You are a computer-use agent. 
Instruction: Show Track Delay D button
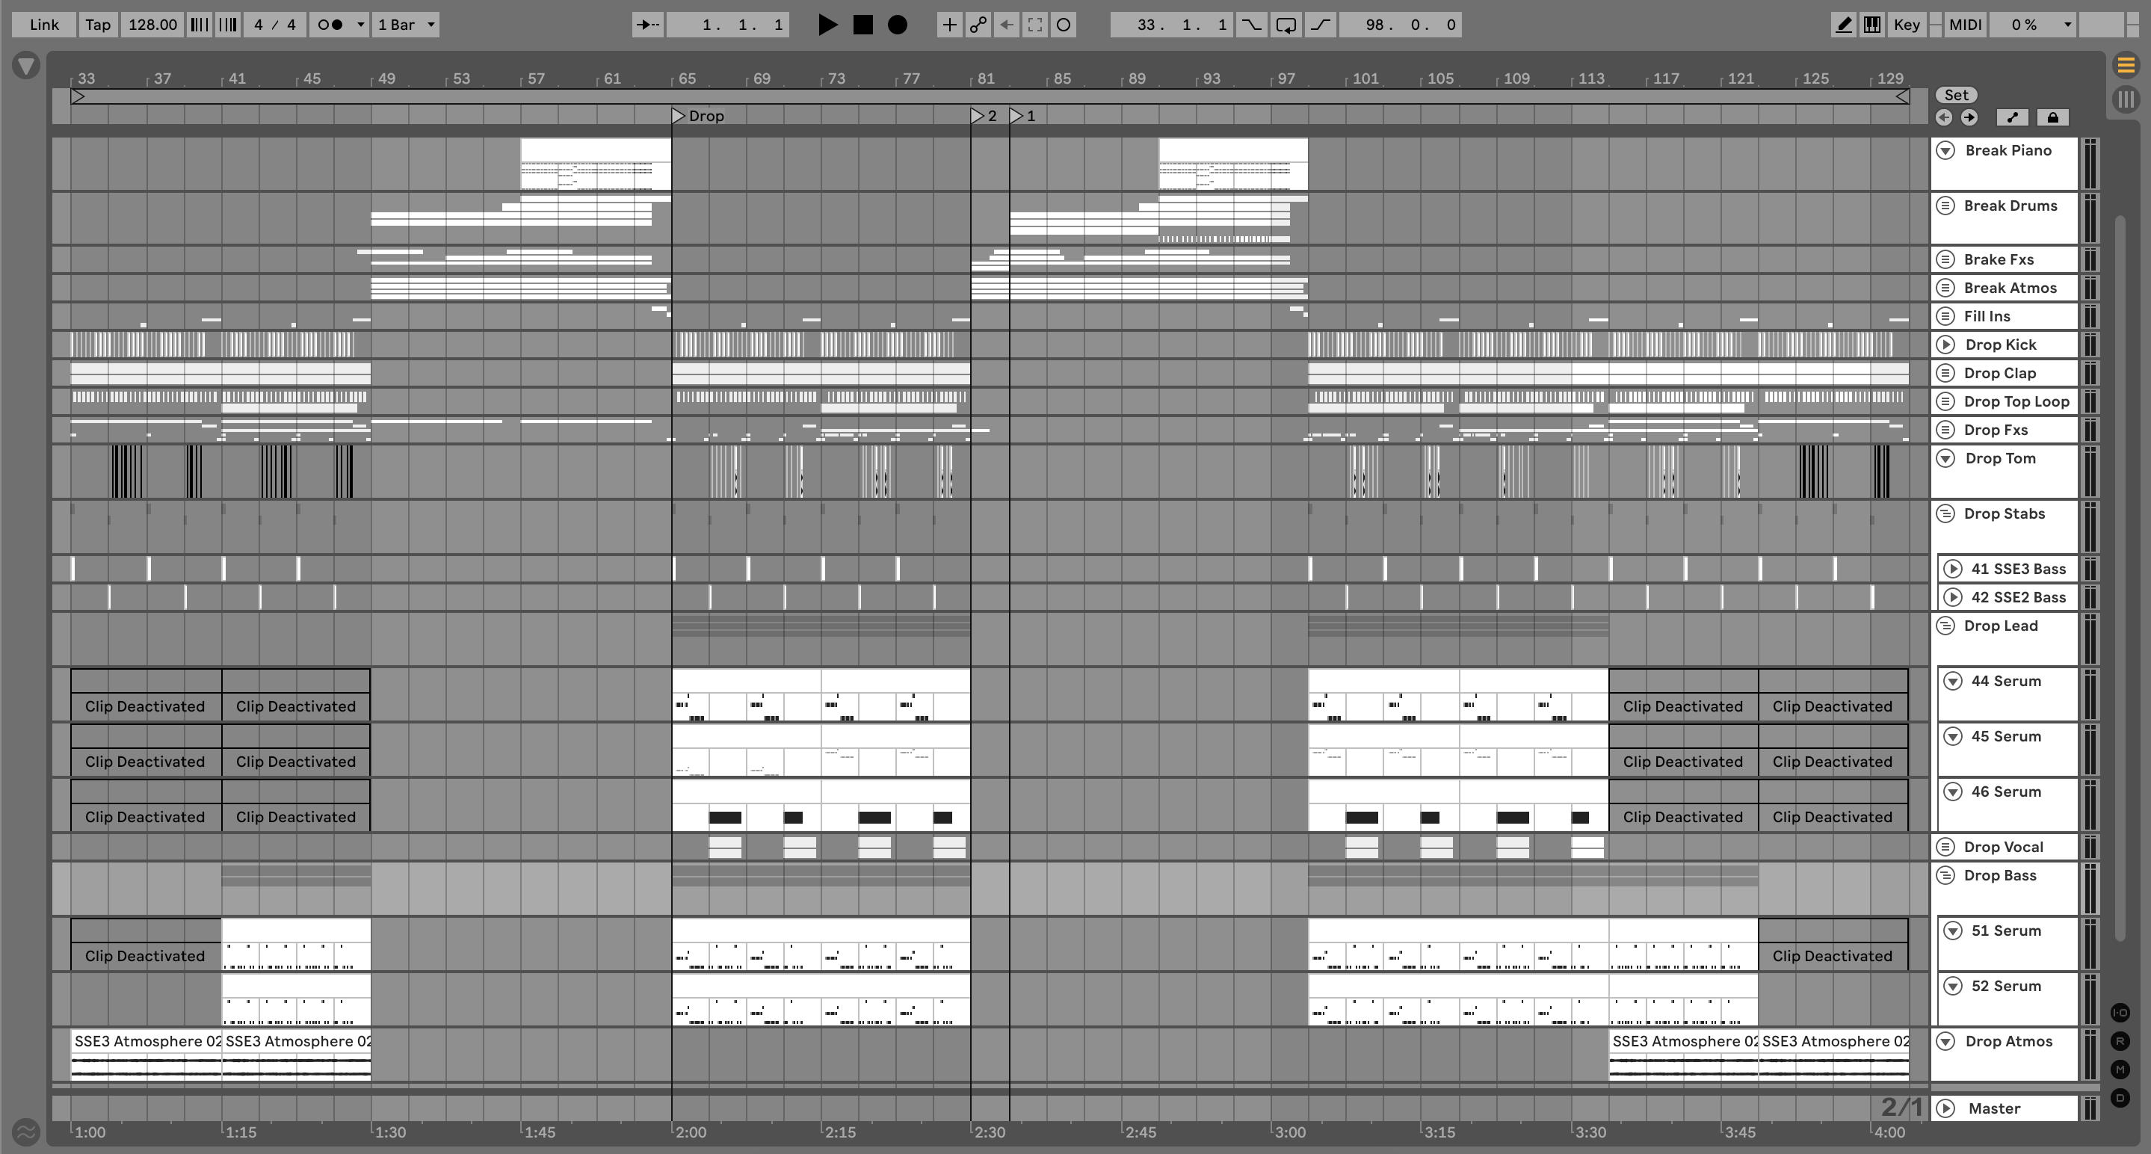point(2120,1097)
